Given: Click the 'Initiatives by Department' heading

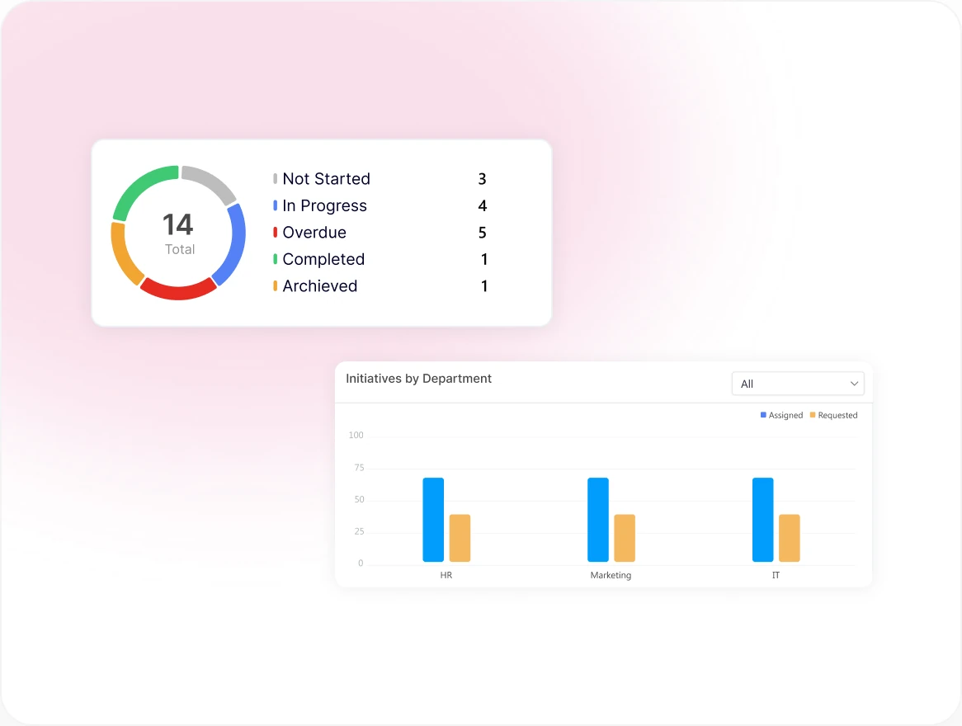Looking at the screenshot, I should (x=418, y=379).
